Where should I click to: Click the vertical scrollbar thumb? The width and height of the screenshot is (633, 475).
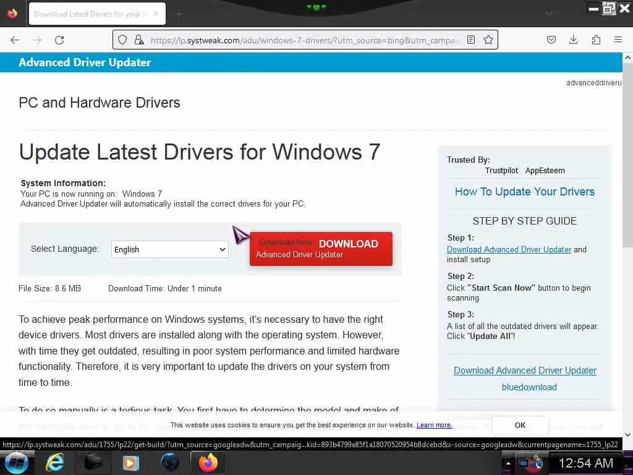[x=628, y=155]
